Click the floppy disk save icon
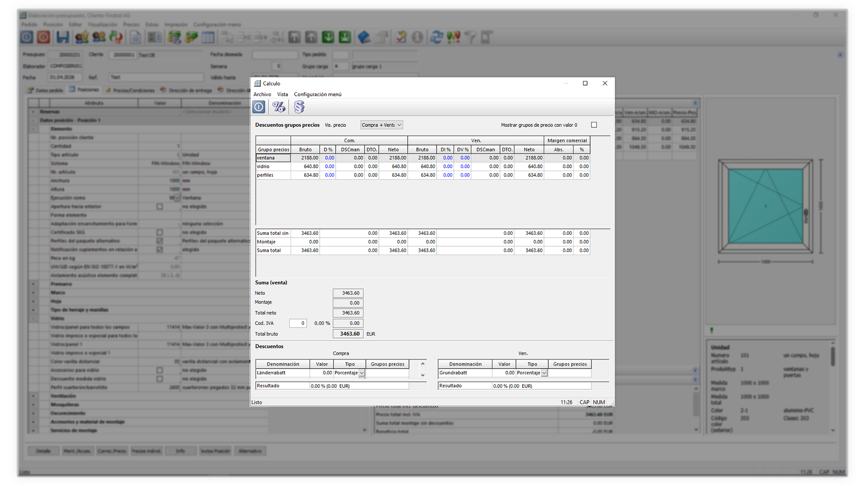This screenshot has width=865, height=486. (63, 37)
